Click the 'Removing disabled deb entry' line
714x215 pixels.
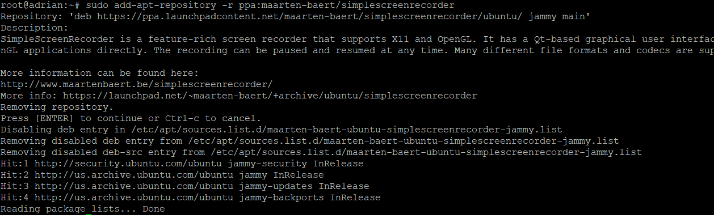pyautogui.click(x=310, y=141)
